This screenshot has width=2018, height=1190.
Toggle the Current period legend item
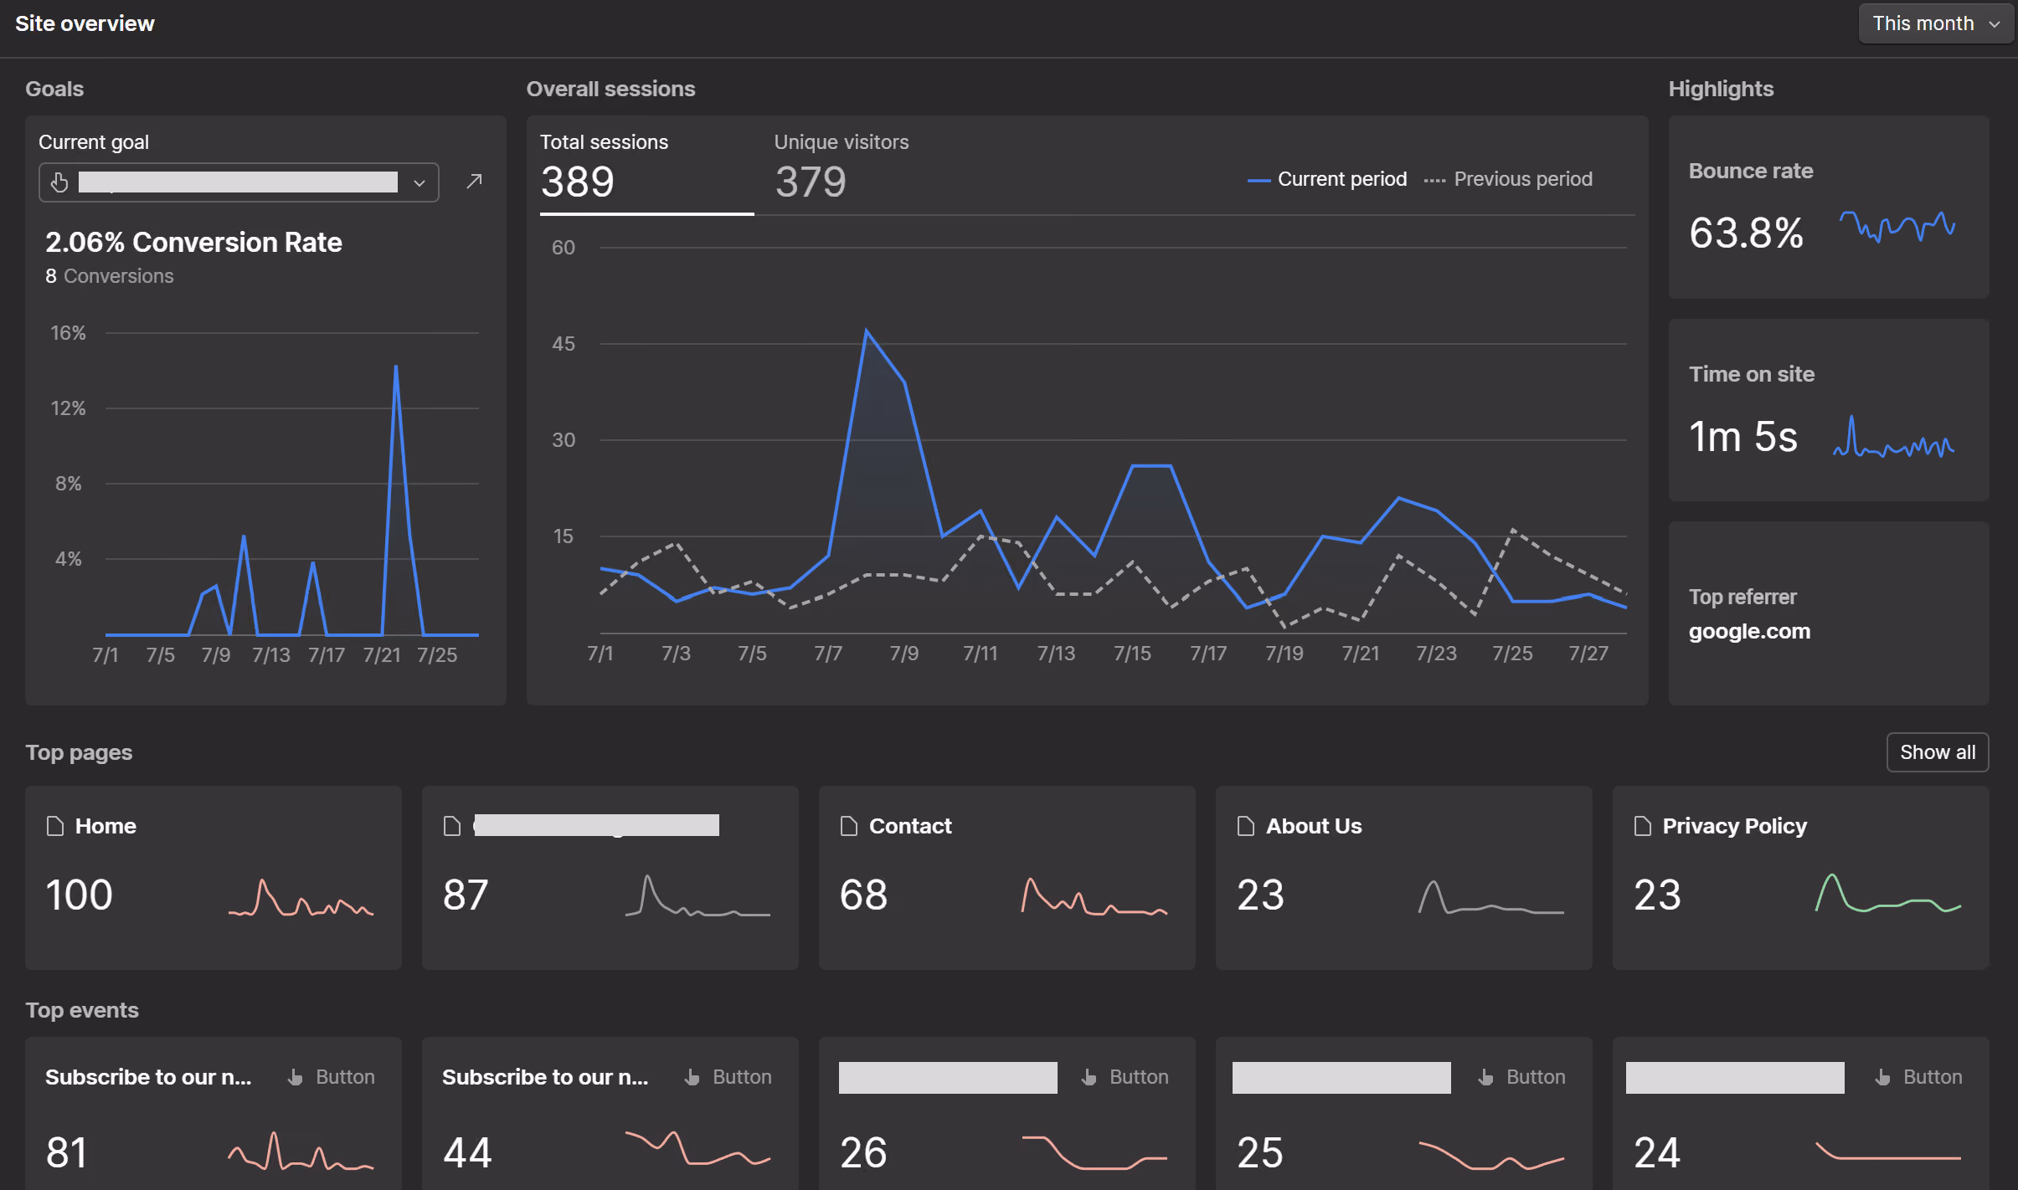coord(1326,179)
